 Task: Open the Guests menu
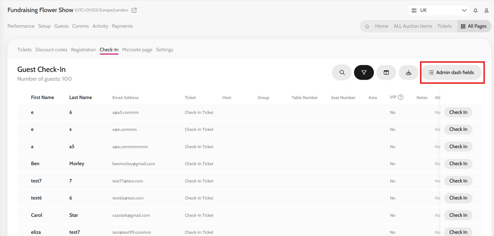point(61,26)
